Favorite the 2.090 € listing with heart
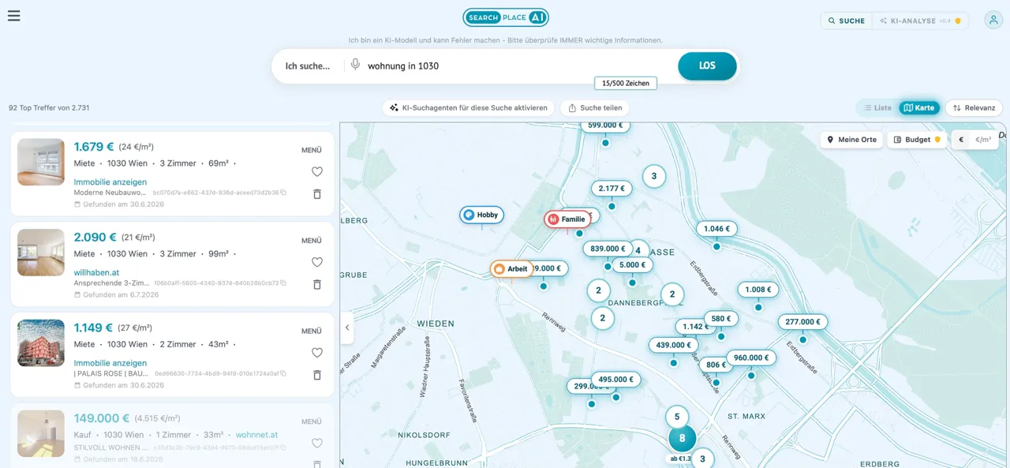 (x=317, y=262)
